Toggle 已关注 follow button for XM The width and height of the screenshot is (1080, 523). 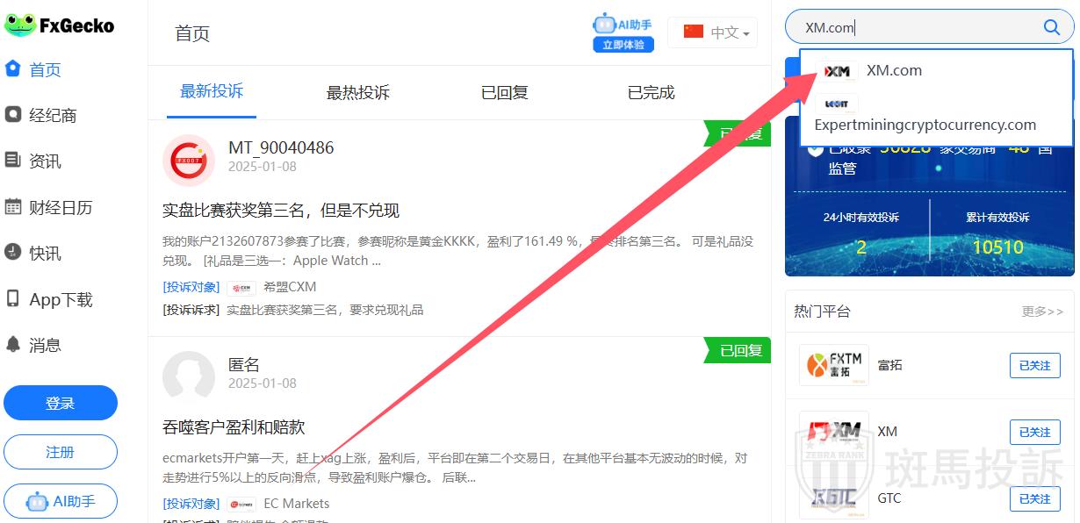point(1034,432)
